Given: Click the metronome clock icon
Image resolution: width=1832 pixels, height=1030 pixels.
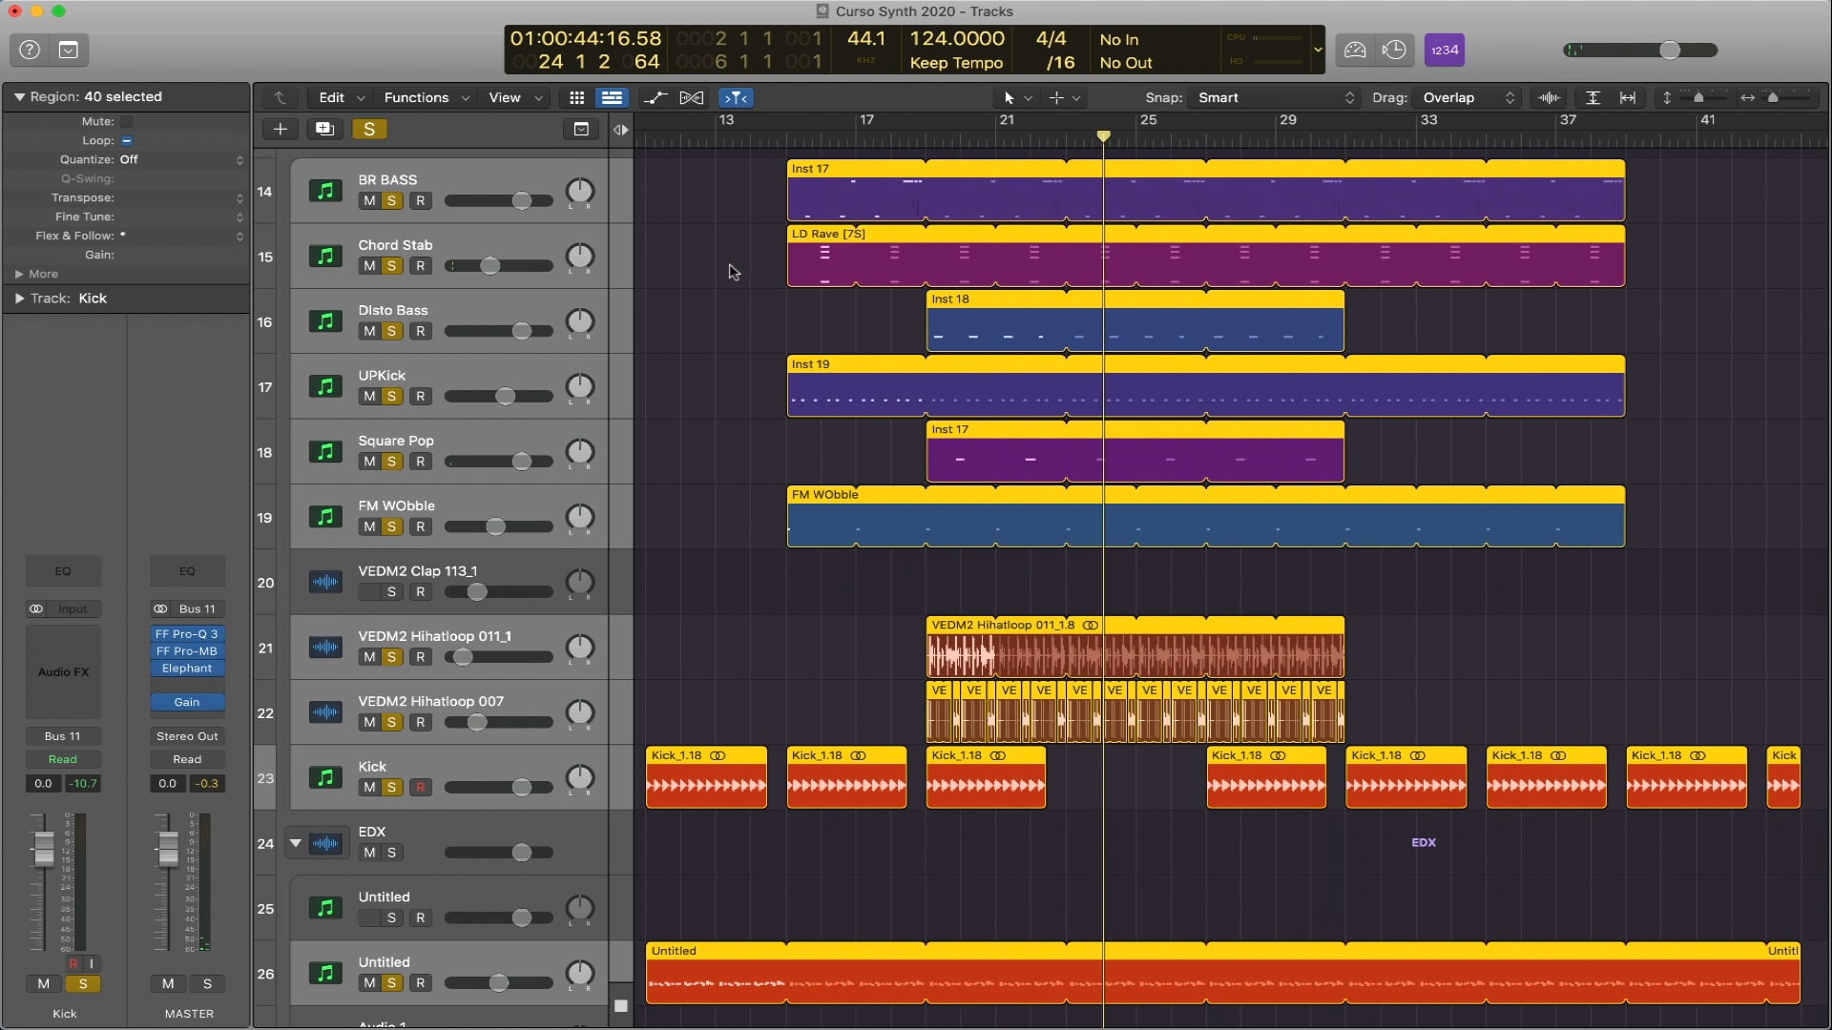Looking at the screenshot, I should point(1394,50).
